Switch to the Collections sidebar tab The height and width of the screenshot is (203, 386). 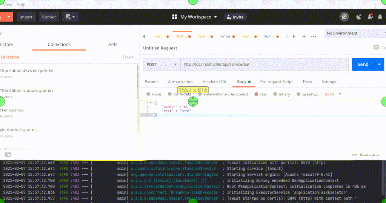coord(59,45)
